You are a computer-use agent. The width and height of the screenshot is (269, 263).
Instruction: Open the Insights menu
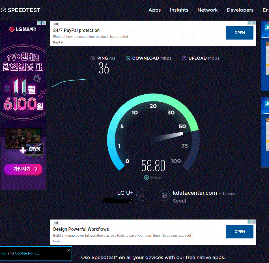[179, 10]
